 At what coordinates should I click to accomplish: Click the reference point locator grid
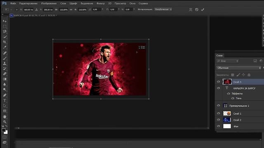tap(17, 9)
